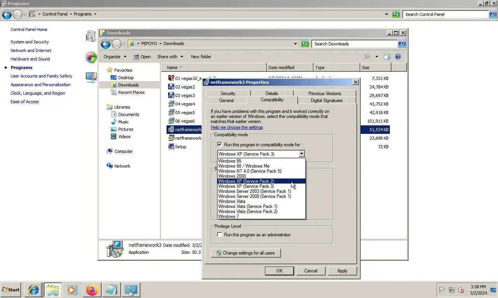The height and width of the screenshot is (298, 498).
Task: Open the Start menu
Action: click(x=11, y=290)
